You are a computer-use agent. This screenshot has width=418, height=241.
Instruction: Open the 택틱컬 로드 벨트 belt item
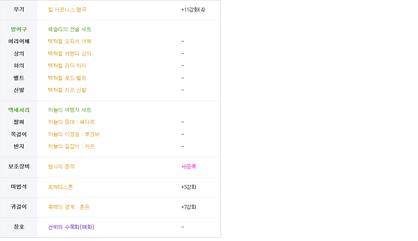click(x=67, y=78)
